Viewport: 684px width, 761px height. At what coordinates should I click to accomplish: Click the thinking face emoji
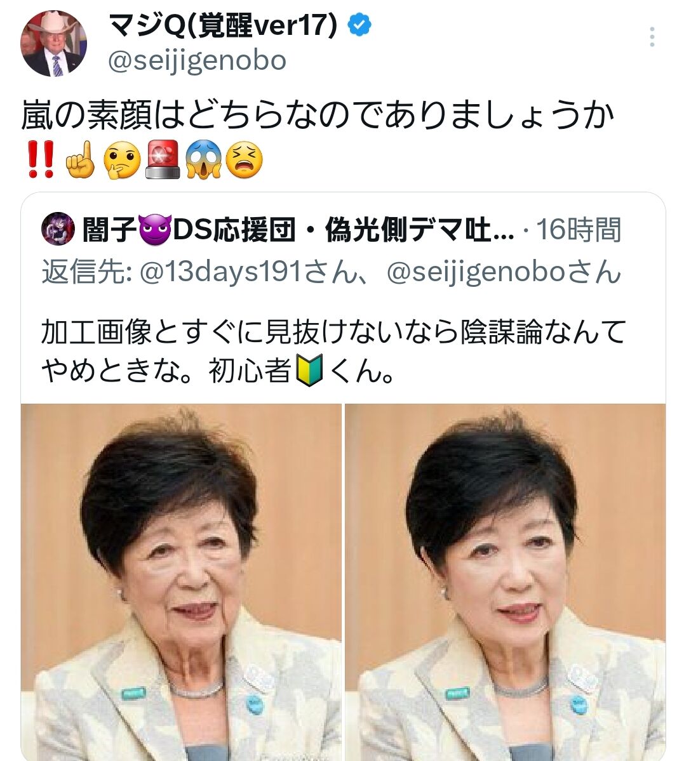[x=122, y=160]
